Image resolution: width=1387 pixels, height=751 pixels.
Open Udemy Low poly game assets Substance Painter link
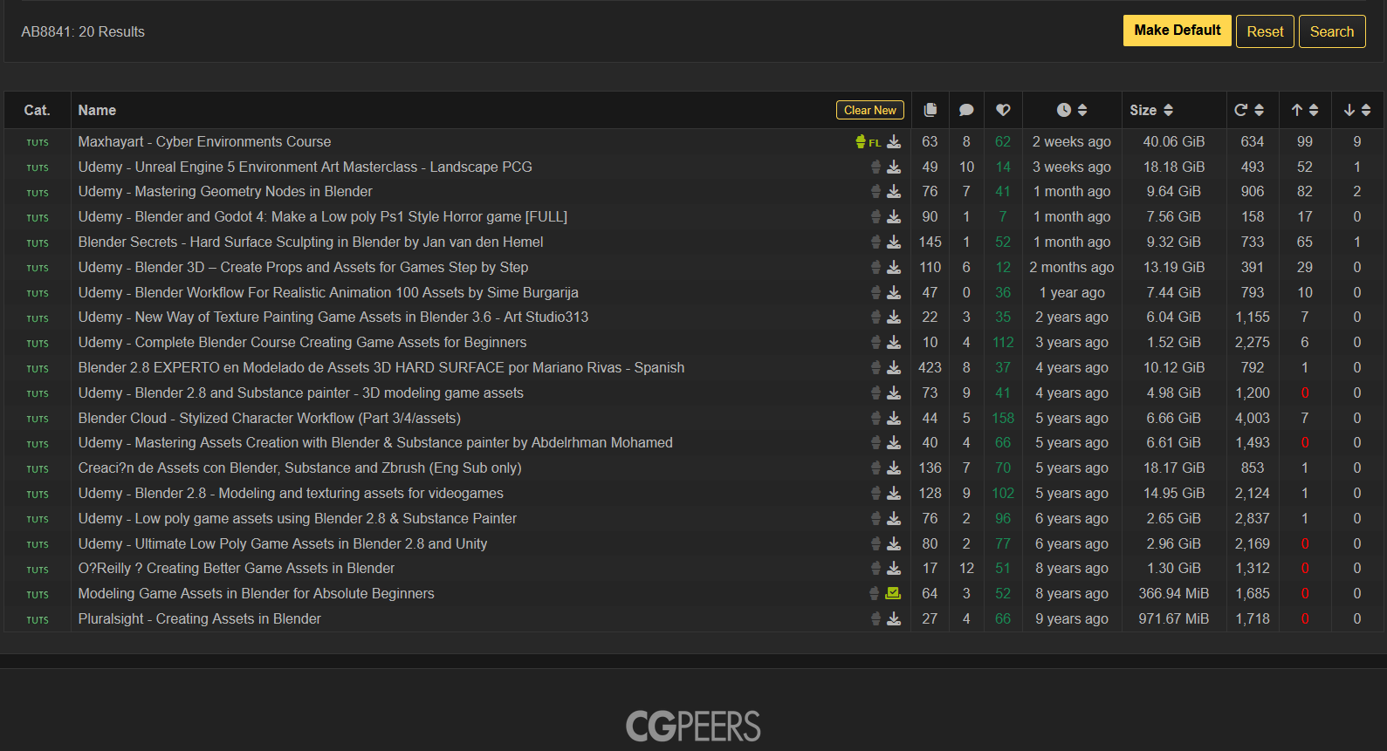(298, 518)
